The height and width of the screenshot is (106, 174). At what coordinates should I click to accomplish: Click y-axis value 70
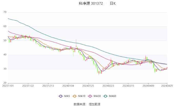click(x=5, y=12)
